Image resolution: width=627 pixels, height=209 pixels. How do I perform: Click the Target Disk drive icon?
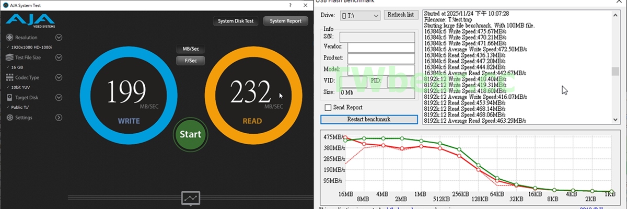(9, 98)
